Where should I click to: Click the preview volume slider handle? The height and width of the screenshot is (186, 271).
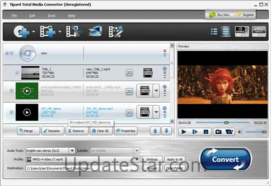coord(264,132)
